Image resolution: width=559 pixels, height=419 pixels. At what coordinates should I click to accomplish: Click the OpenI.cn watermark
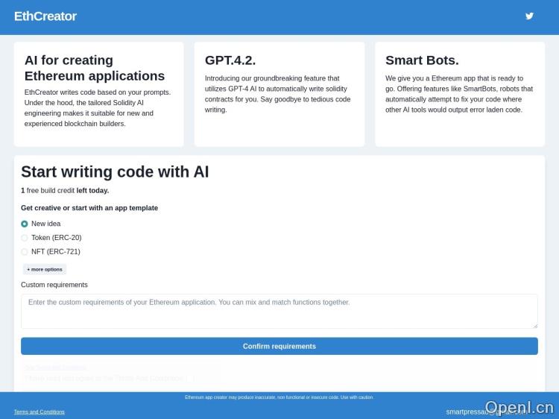(519, 408)
